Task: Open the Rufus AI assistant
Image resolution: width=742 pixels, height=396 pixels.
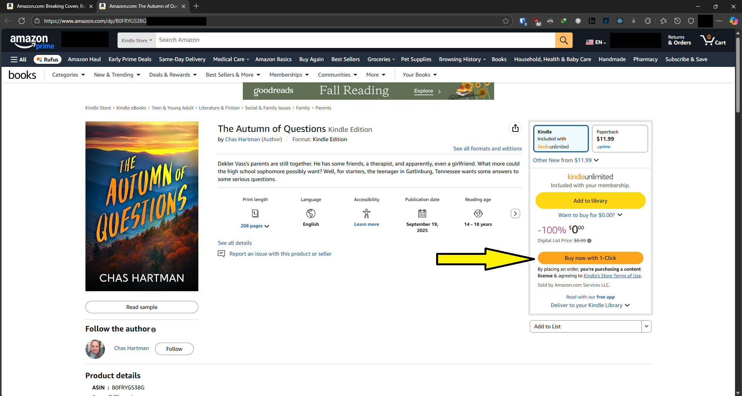Action: point(47,59)
